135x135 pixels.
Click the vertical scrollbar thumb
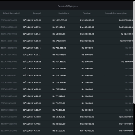134,52
